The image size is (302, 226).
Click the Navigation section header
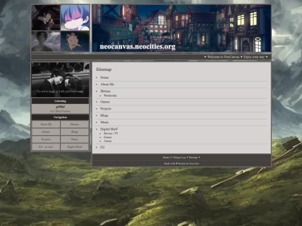tap(60, 117)
